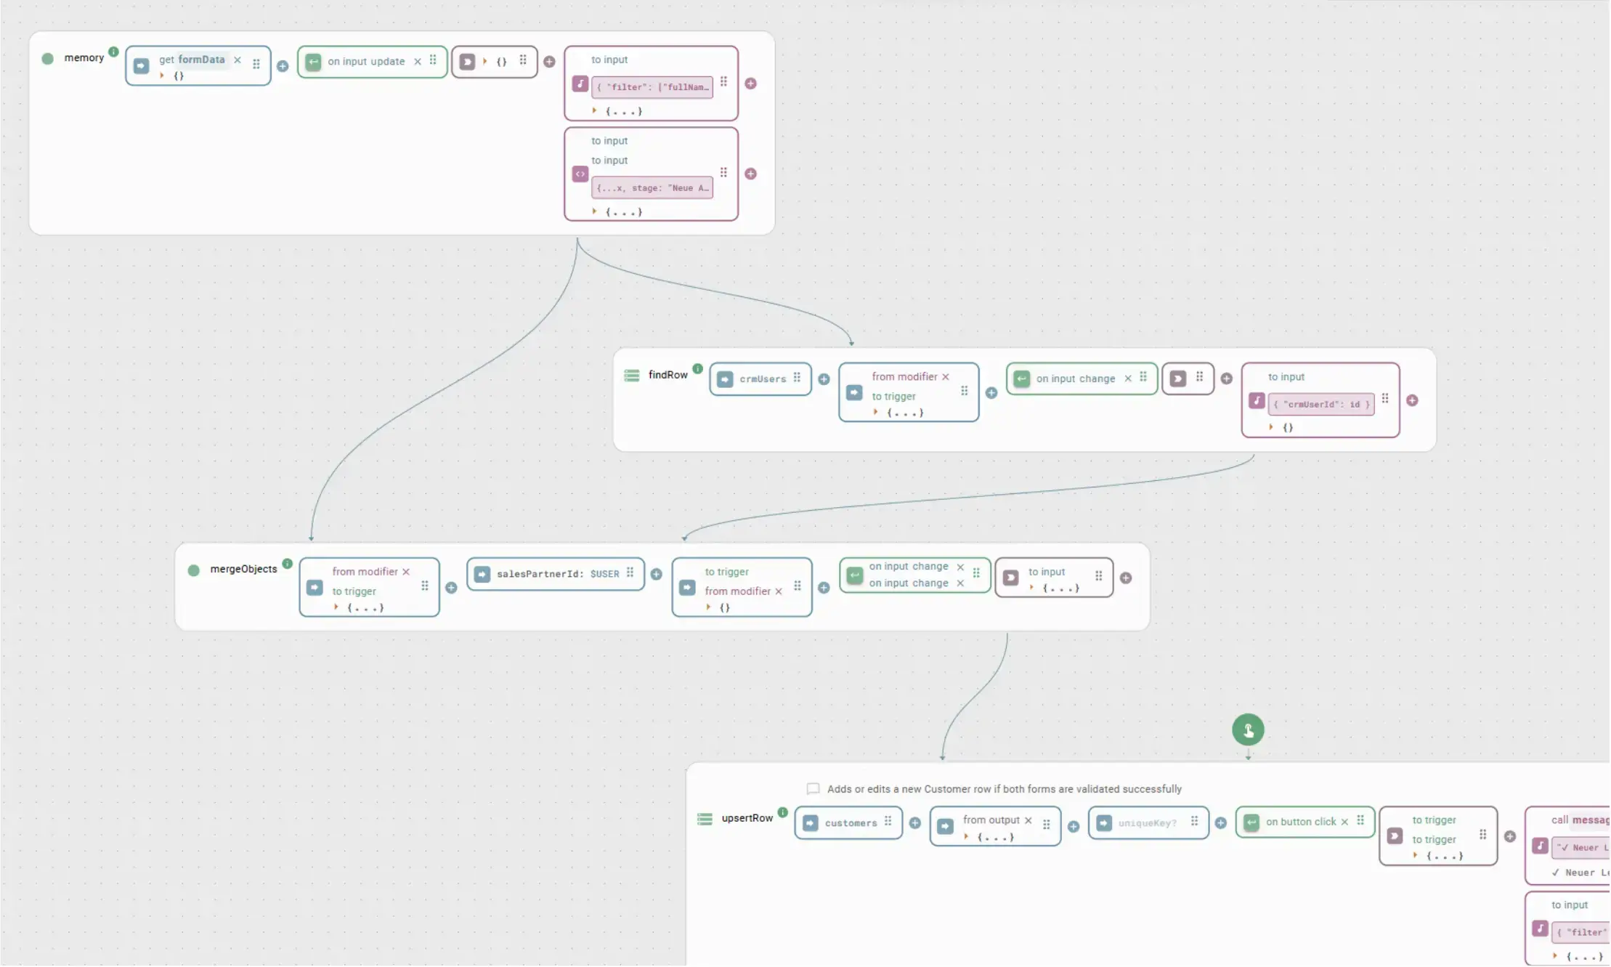The height and width of the screenshot is (967, 1611).
Task: Click the upsertRow table list icon
Action: 704,819
